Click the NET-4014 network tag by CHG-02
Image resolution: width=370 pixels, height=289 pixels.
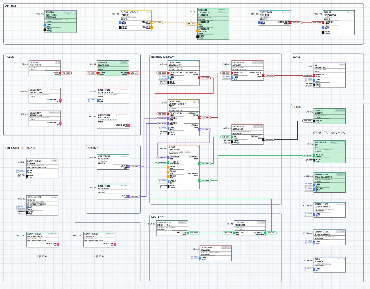(21, 207)
